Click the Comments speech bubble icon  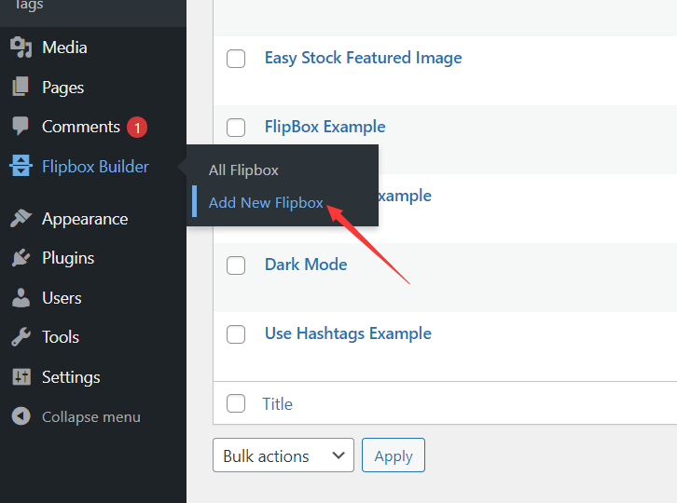21,127
